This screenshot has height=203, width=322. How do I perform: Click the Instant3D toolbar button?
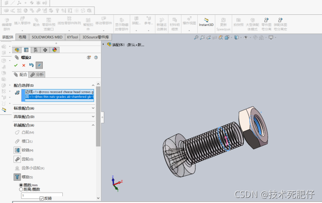(x=206, y=22)
